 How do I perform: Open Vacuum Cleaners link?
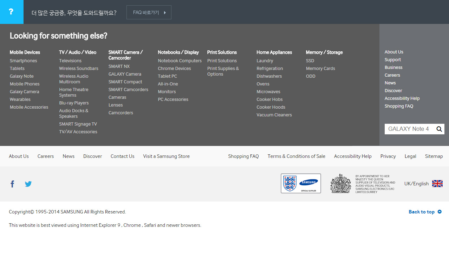pos(274,115)
